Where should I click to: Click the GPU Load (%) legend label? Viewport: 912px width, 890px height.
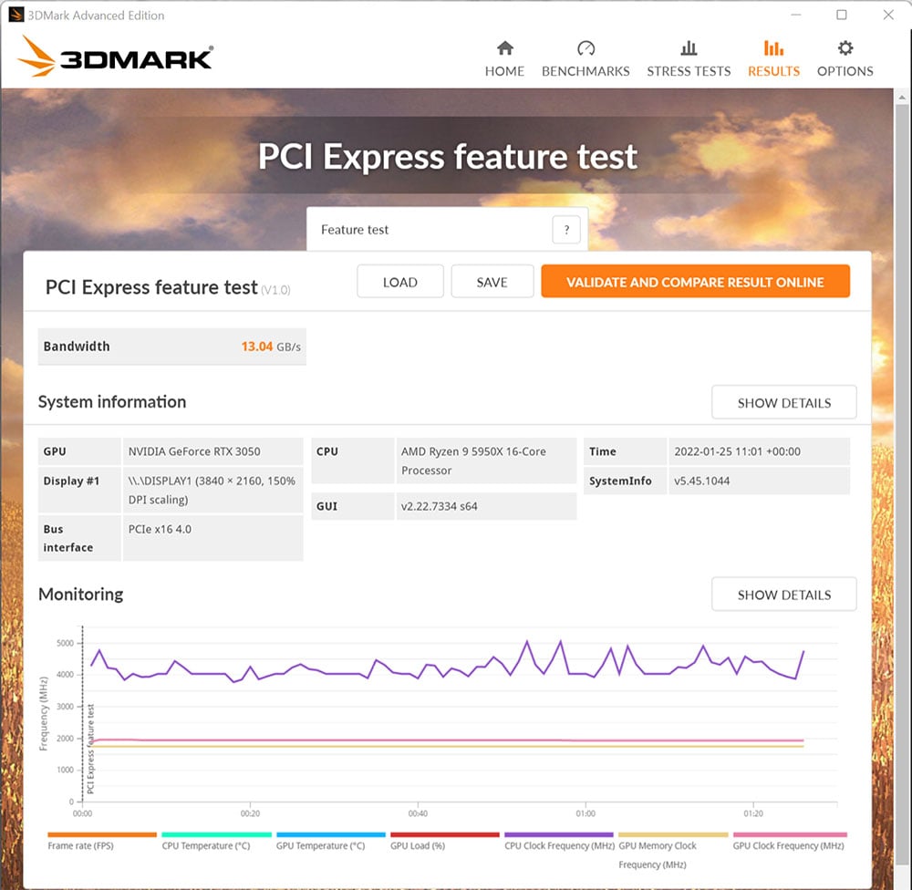418,846
